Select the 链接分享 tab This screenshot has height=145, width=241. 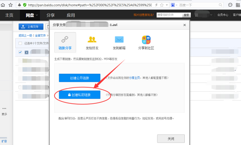[65, 42]
